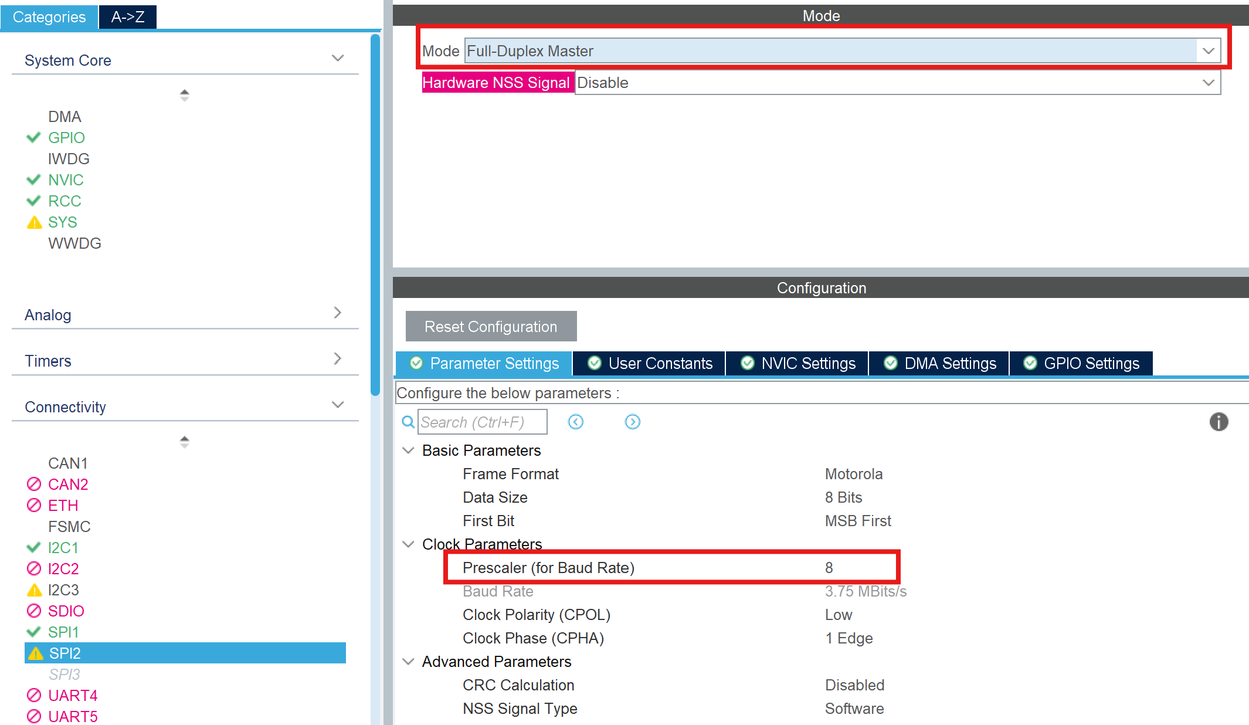Image resolution: width=1249 pixels, height=725 pixels.
Task: Click the Connectivity sort arrows icon
Action: [x=184, y=442]
